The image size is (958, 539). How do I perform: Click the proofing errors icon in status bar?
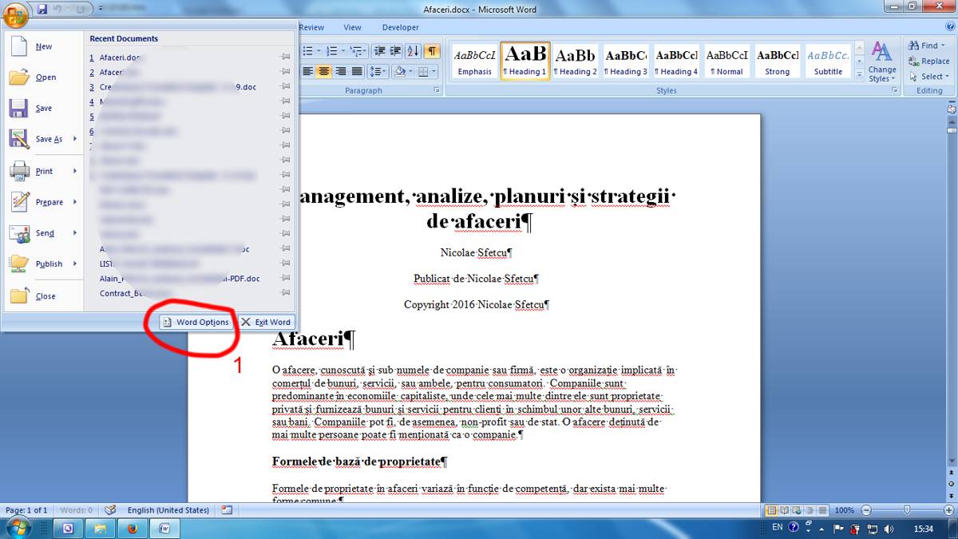tap(110, 509)
